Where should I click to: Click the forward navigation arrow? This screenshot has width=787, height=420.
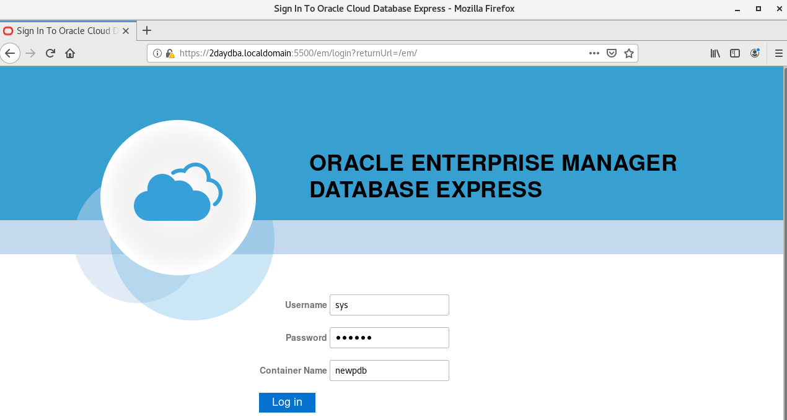coord(30,53)
